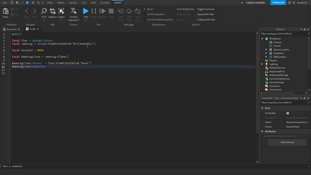The image size is (311, 175).
Task: Click Toggle Comment action
Action: click(206, 9)
